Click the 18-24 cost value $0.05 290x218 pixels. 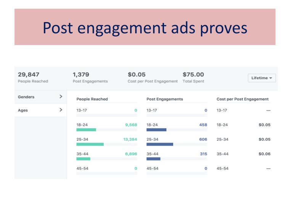[264, 125]
